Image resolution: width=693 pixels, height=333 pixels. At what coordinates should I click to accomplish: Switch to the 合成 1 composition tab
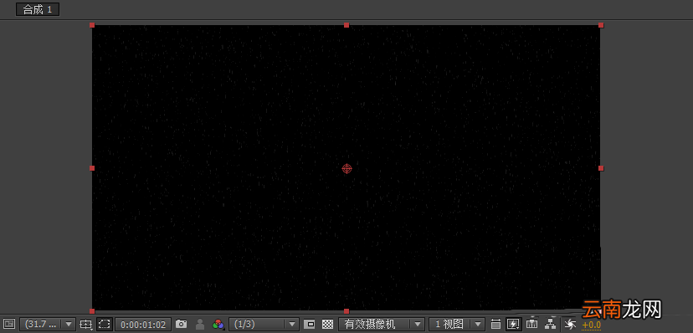tap(38, 10)
